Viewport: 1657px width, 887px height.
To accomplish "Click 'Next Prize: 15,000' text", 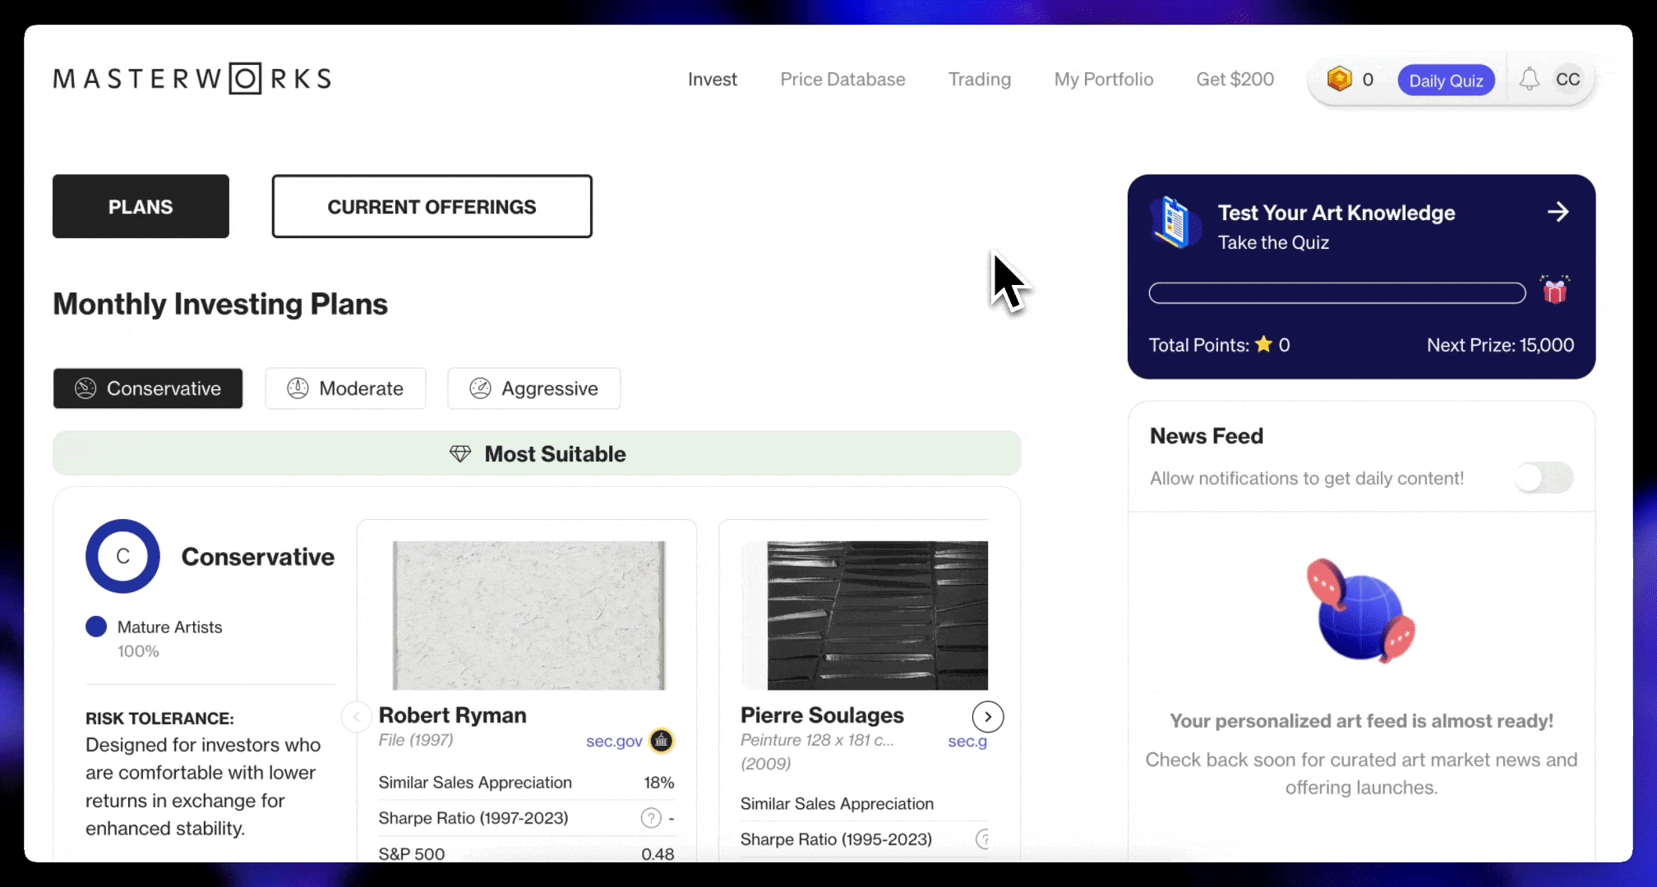I will click(x=1500, y=345).
